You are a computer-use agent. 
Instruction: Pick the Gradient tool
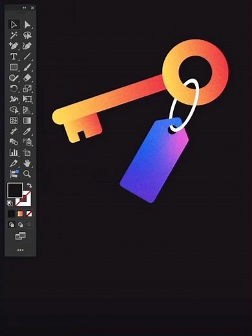tap(27, 120)
